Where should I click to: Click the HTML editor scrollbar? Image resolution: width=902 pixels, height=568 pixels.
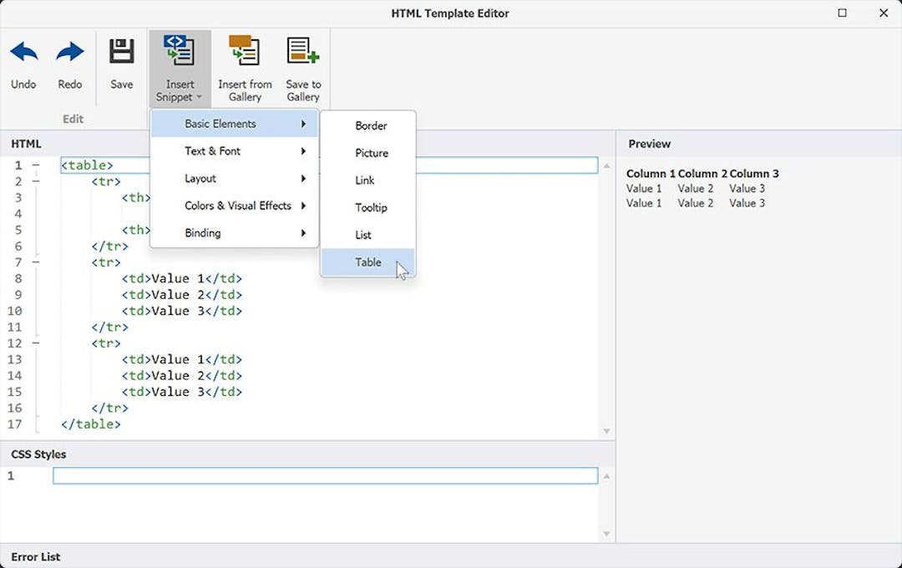[x=606, y=292]
